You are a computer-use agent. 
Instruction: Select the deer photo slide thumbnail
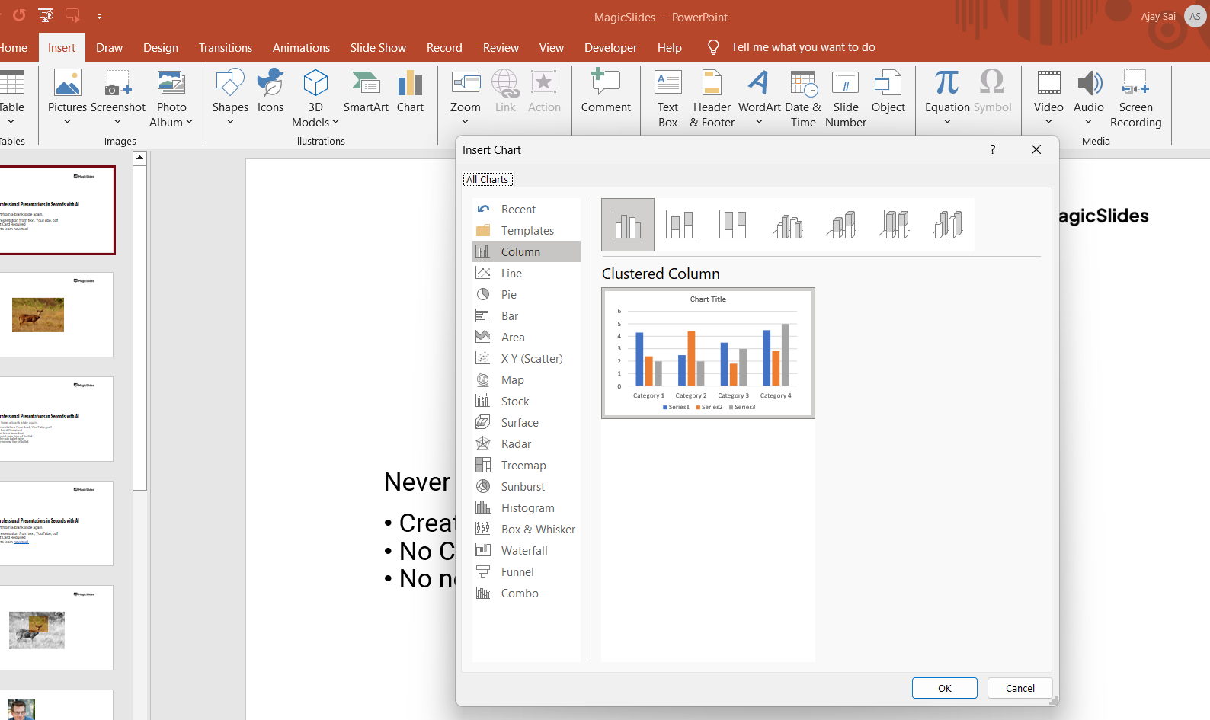tap(56, 315)
